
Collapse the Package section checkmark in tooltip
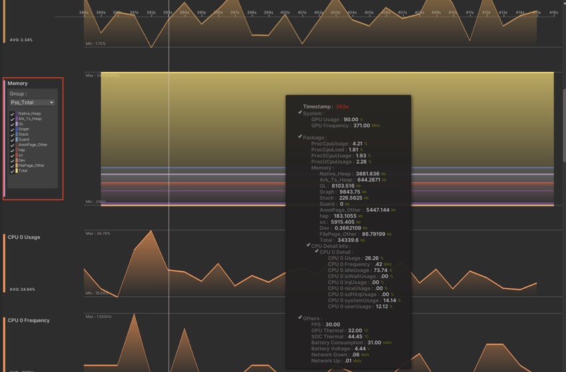pyautogui.click(x=300, y=136)
